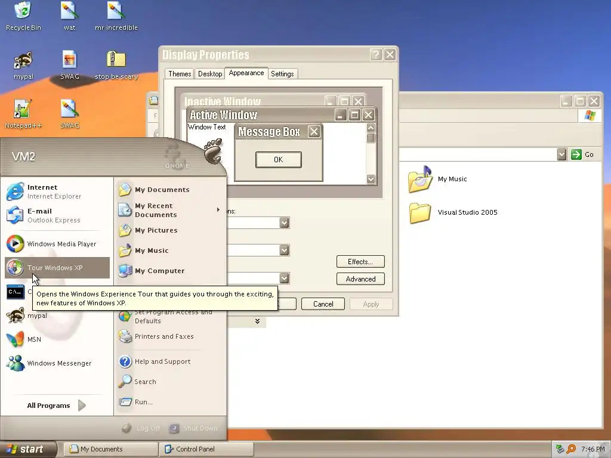Switch to Control Panel taskbar button
Screen dimensions: 611x458
[206, 449]
